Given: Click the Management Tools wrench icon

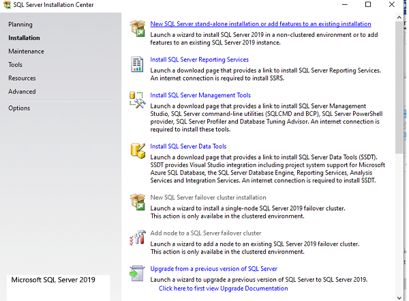Looking at the screenshot, I should (137, 100).
